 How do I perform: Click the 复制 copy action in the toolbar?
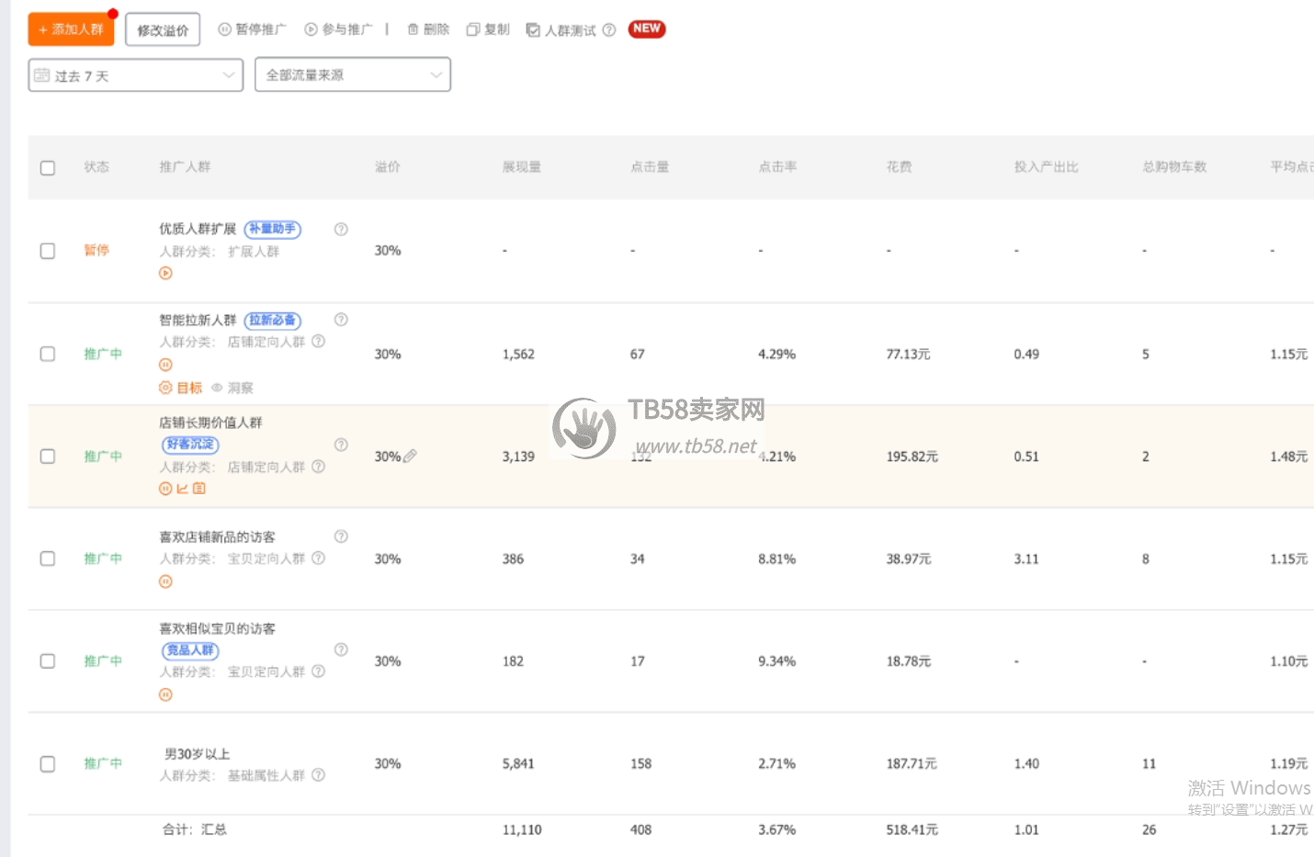click(488, 29)
